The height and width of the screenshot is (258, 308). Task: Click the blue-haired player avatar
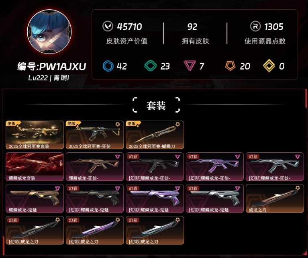coord(49,31)
